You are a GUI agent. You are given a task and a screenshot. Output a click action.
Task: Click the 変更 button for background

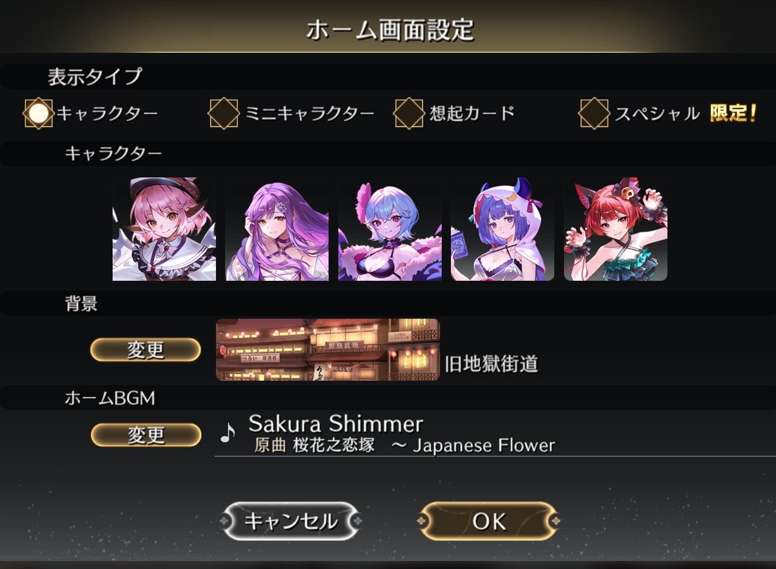[146, 350]
